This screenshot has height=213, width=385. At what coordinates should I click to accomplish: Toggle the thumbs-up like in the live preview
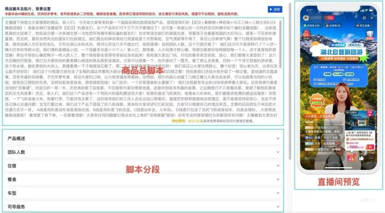361,158
